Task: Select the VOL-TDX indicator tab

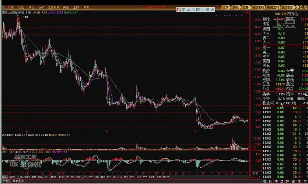Action: (100, 177)
